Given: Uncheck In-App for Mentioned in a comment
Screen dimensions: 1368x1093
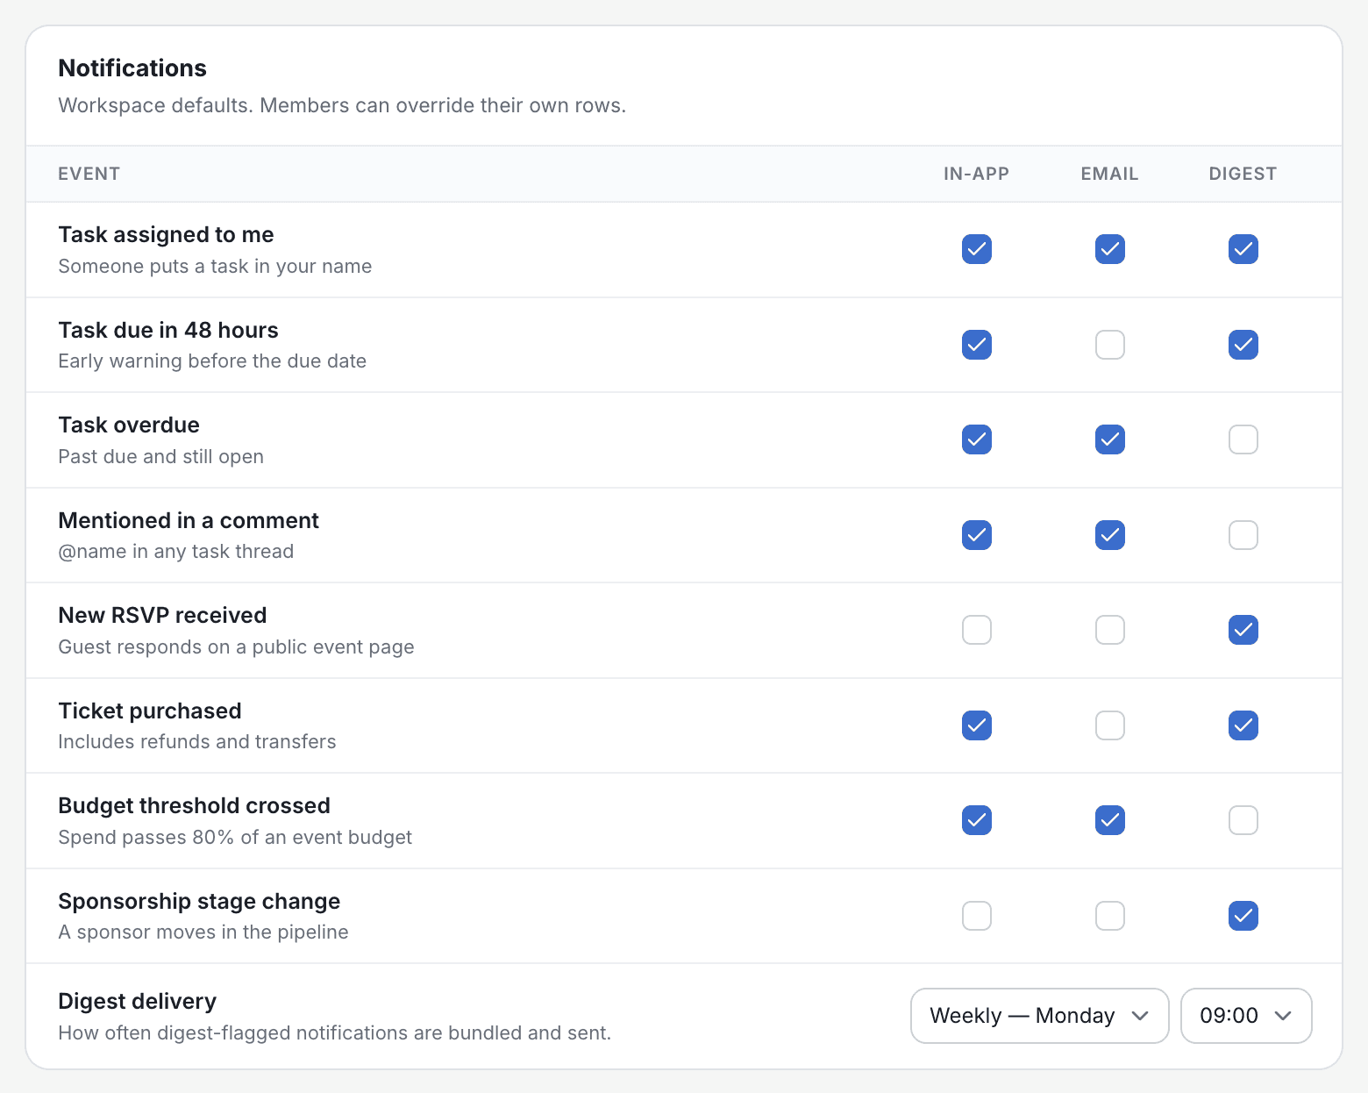Looking at the screenshot, I should (977, 535).
